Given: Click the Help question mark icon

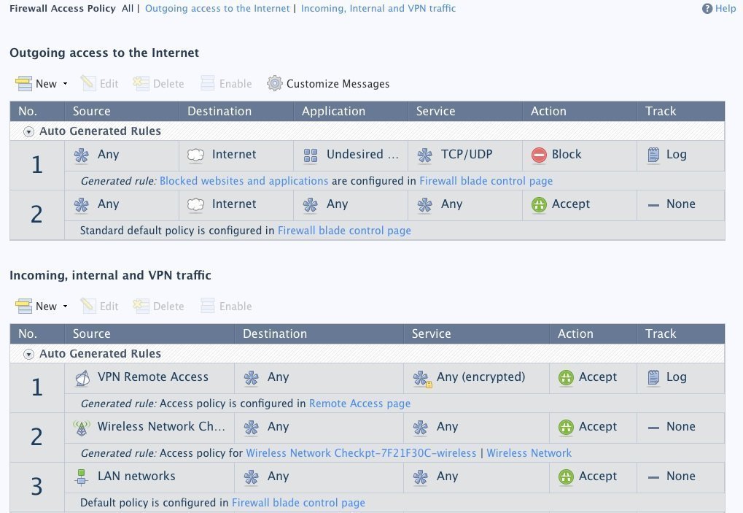Looking at the screenshot, I should pos(707,9).
